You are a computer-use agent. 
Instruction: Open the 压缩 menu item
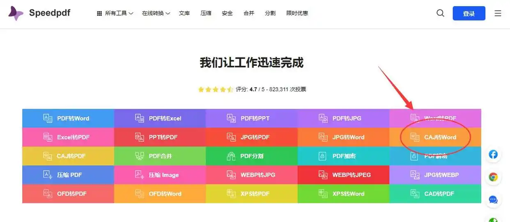(x=206, y=13)
